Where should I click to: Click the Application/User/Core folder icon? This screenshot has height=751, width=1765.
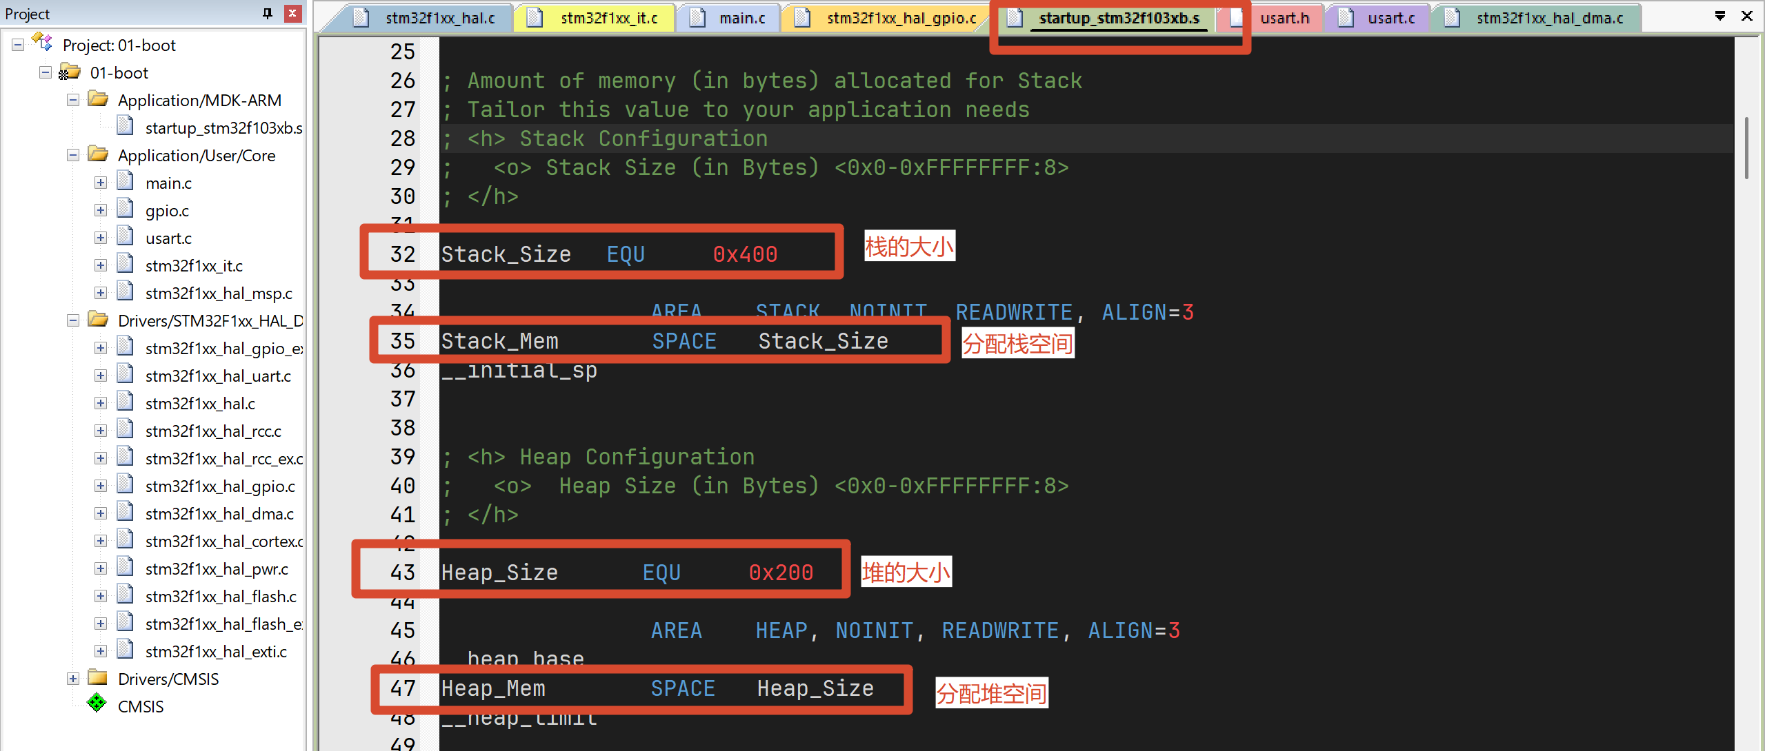coord(98,154)
